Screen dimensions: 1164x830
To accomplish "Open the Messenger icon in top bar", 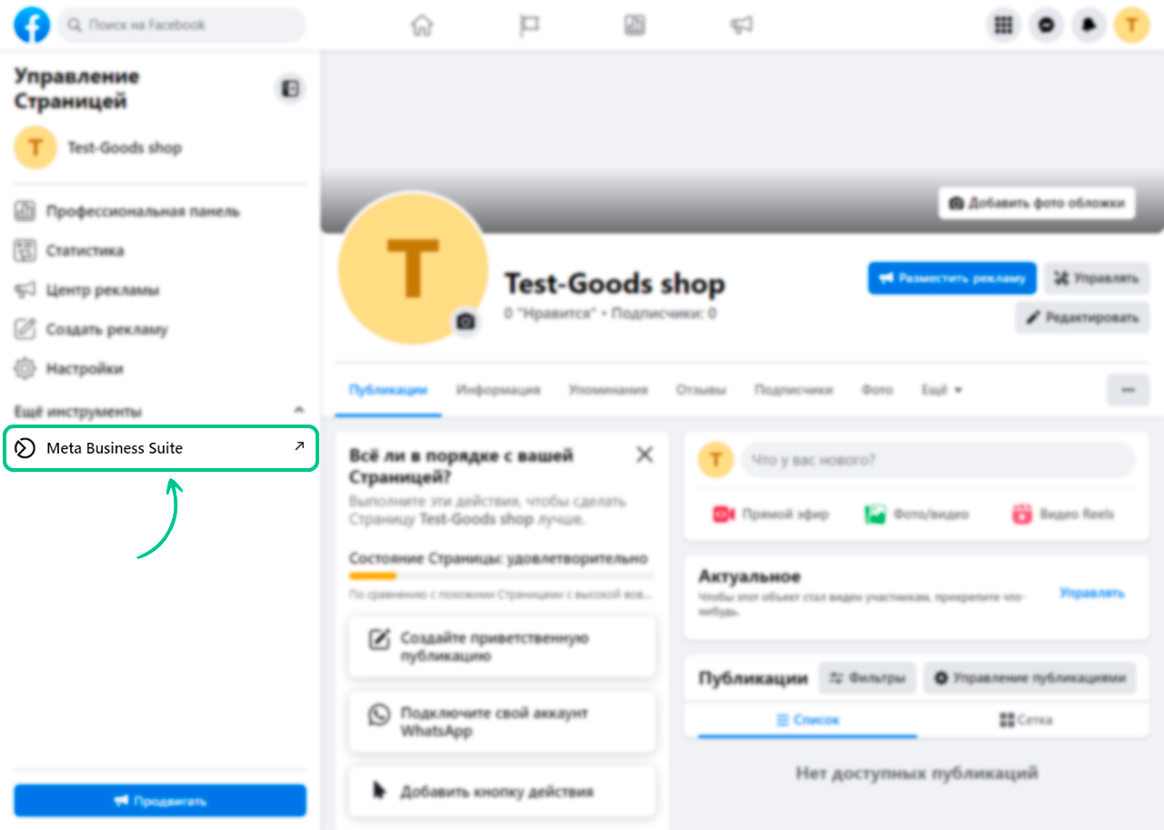I will [x=1047, y=25].
